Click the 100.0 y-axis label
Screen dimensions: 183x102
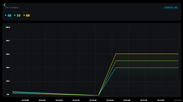8,27
